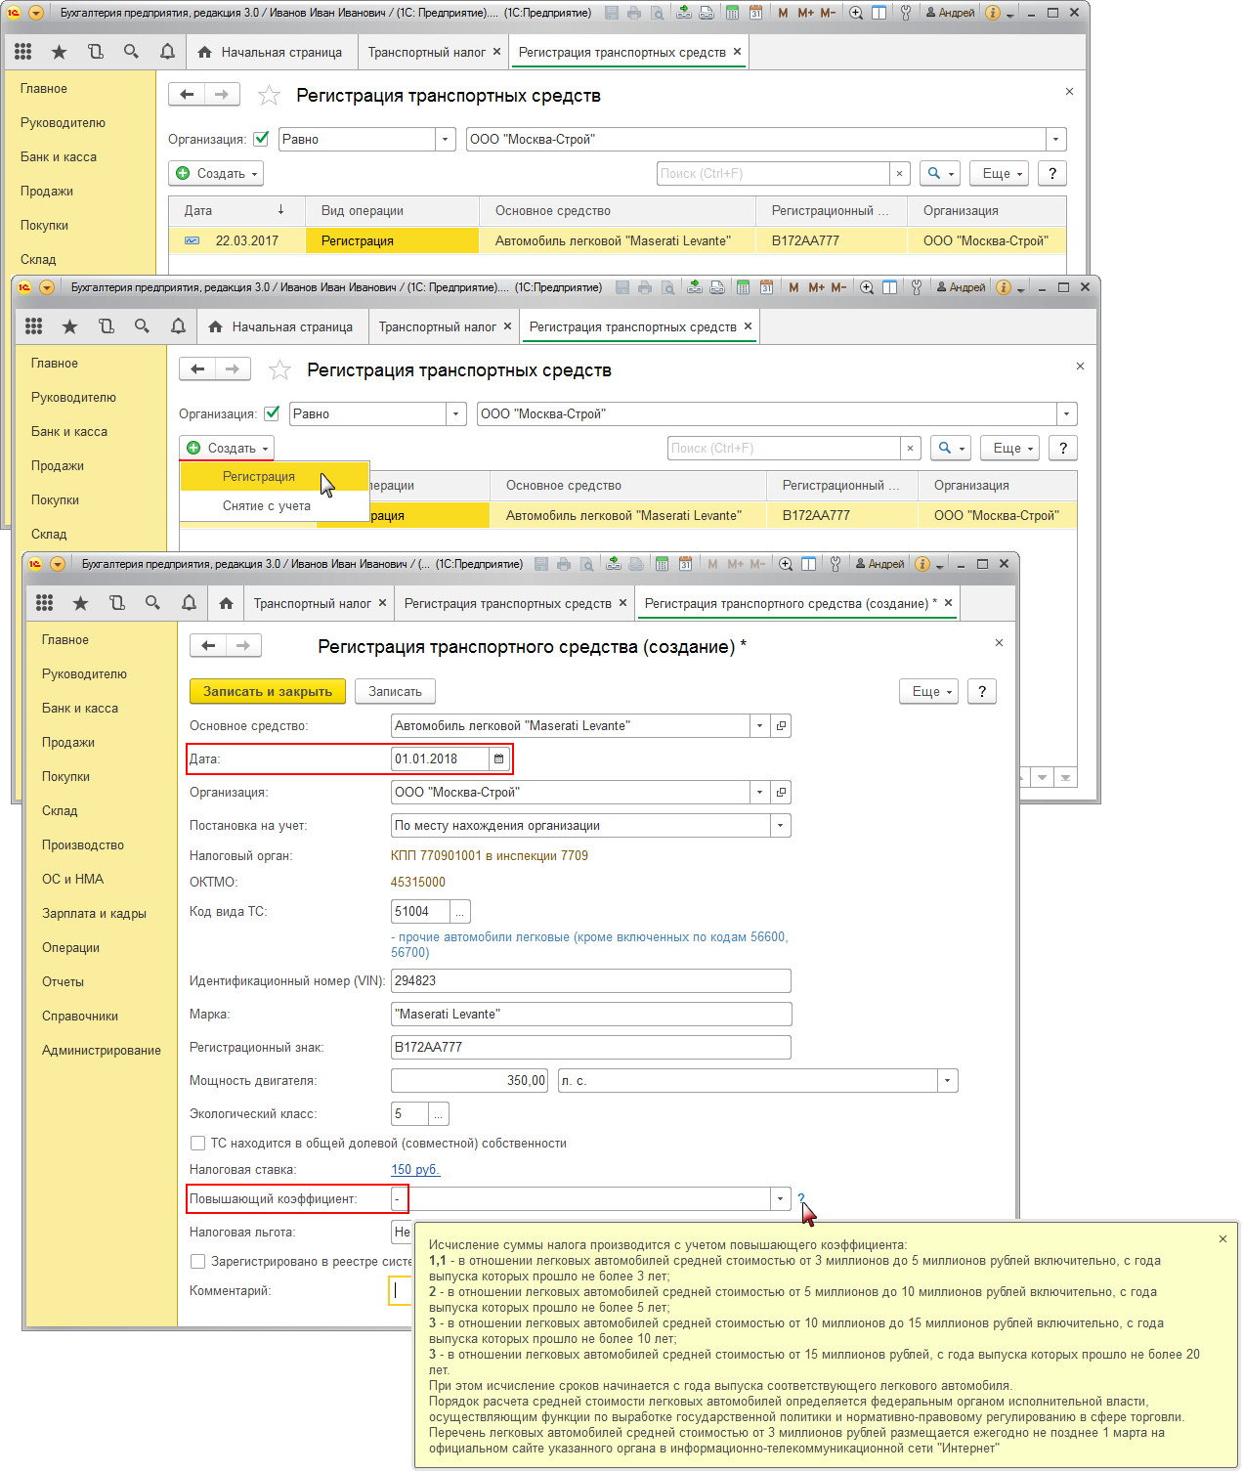Open history icon in front window toolbar

tap(116, 603)
